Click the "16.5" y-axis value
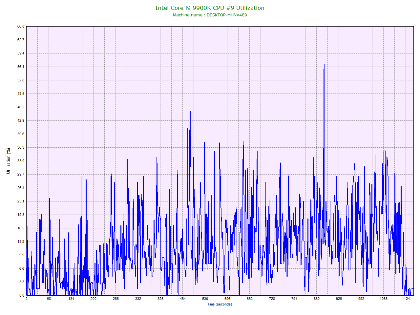Screen dimensions: 420x315 (21, 228)
